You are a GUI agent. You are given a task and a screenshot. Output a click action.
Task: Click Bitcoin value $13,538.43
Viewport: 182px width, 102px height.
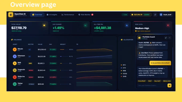pos(42,50)
